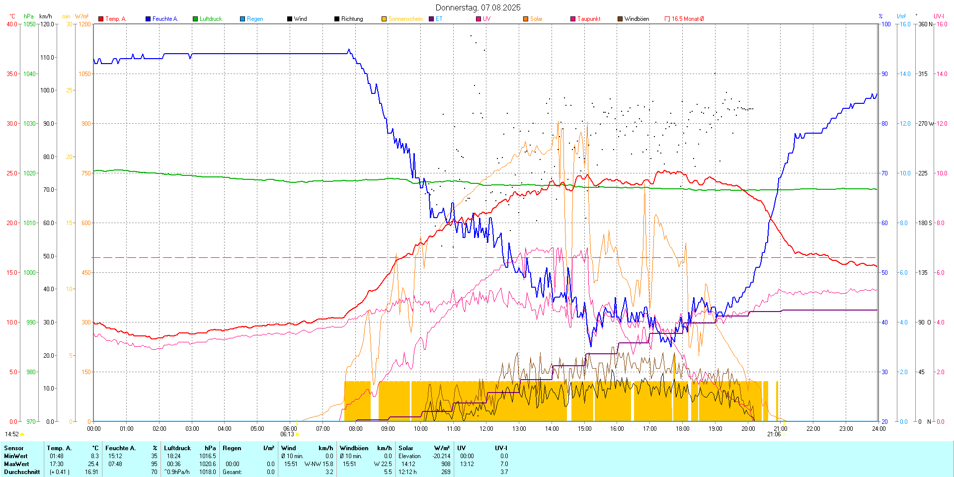Click the green Luftdruck legend square
This screenshot has height=477, width=954.
(195, 19)
